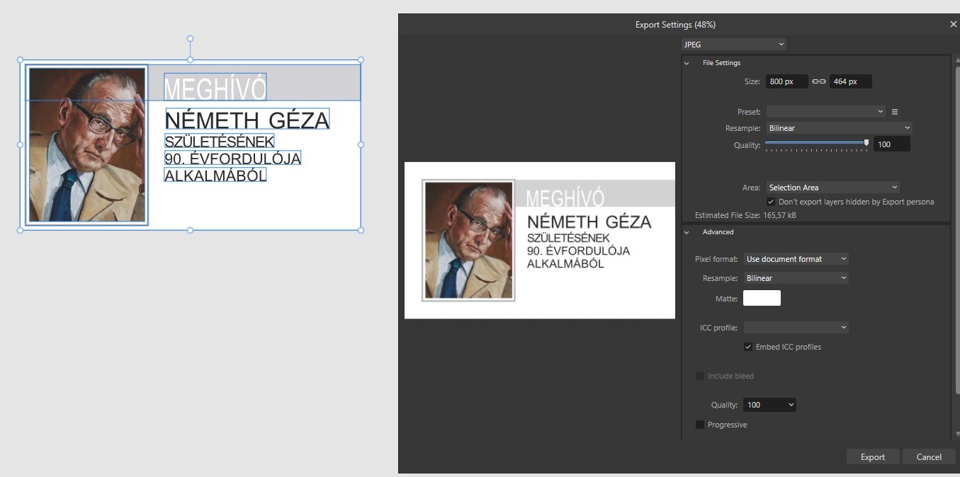
Task: Toggle Don't export layers hidden by Export persona
Action: point(771,202)
